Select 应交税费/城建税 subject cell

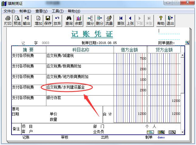click(80, 58)
